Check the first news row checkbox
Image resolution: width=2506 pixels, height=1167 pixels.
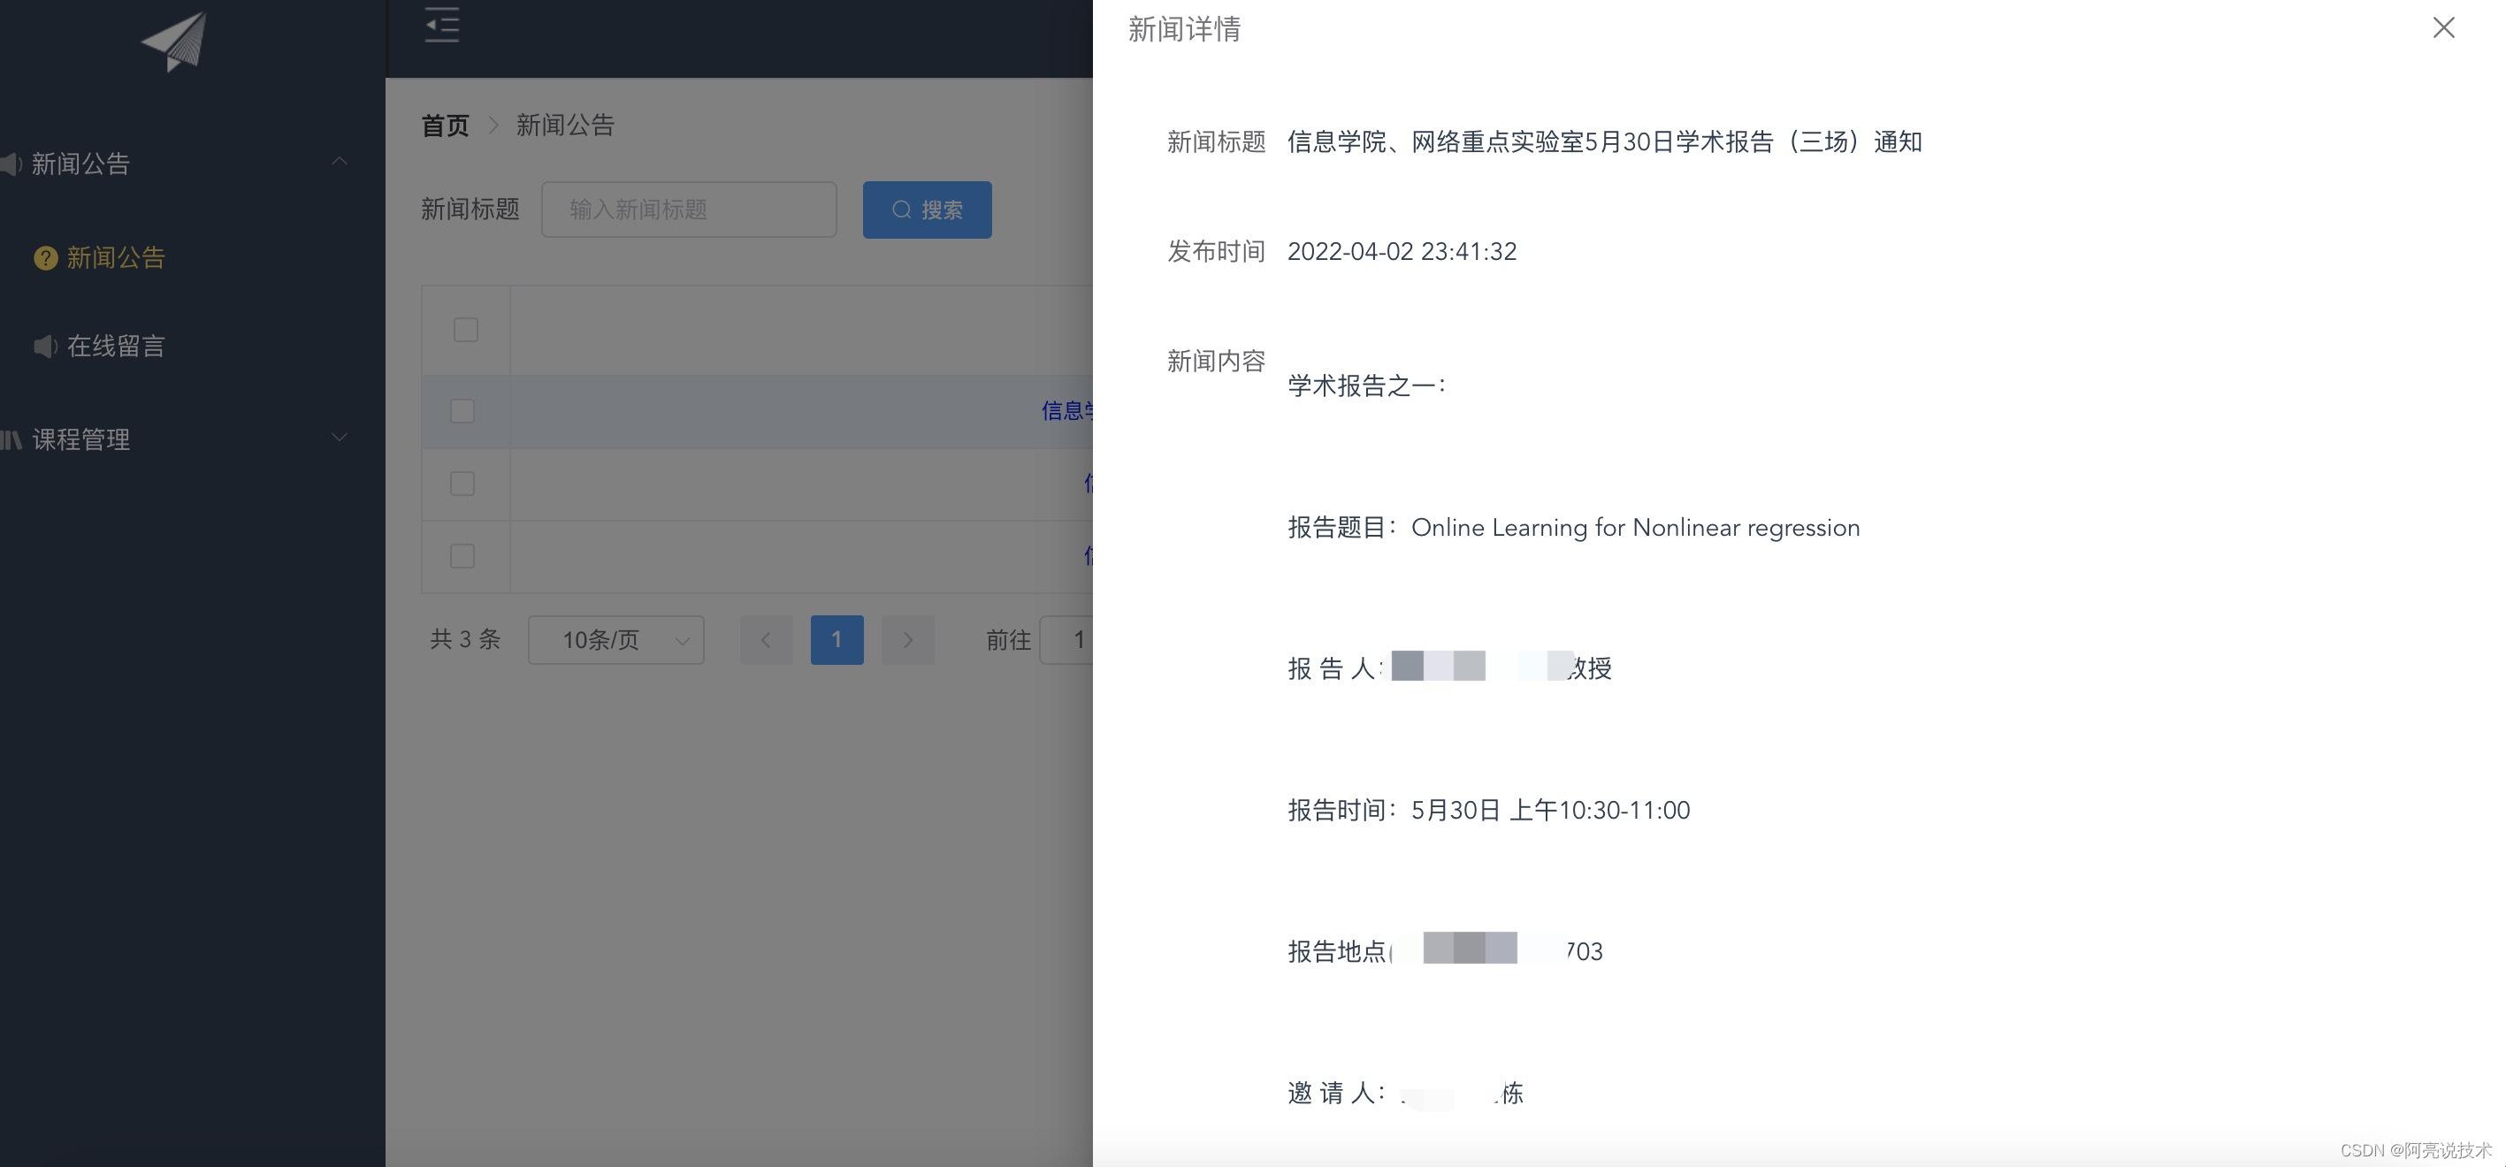coord(463,411)
